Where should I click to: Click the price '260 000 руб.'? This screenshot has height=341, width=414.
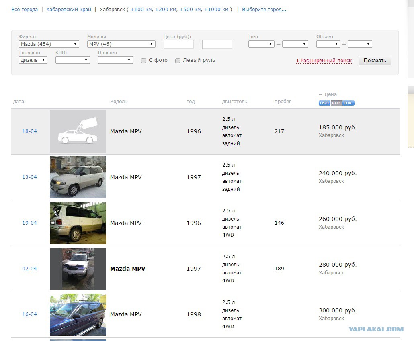click(338, 219)
